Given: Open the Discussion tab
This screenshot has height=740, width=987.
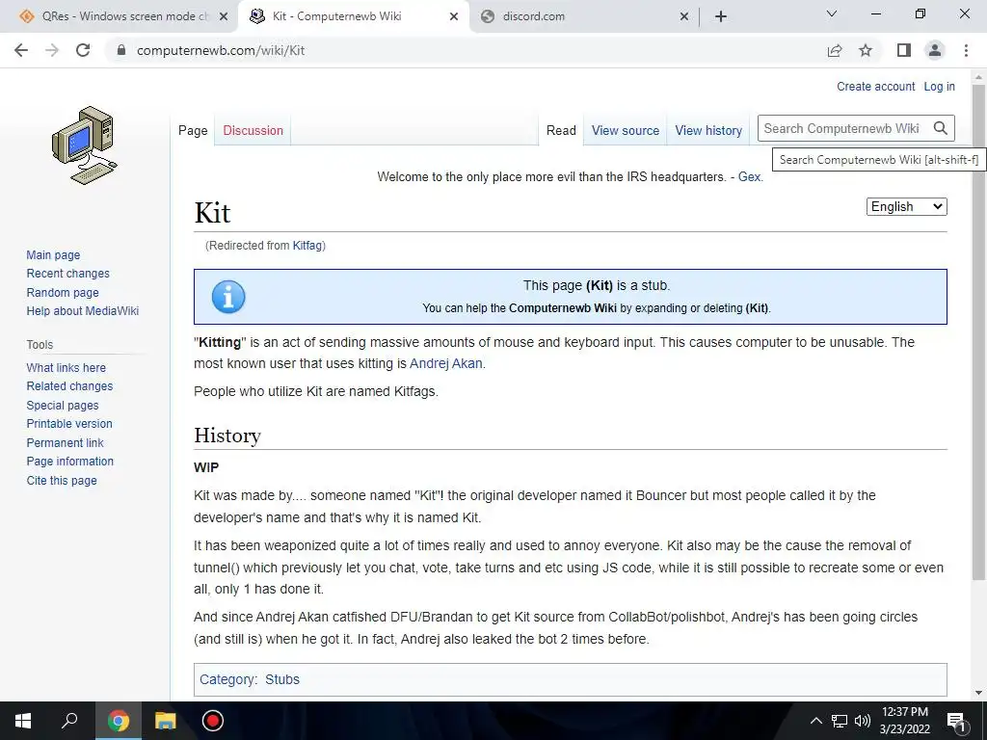Looking at the screenshot, I should (253, 130).
